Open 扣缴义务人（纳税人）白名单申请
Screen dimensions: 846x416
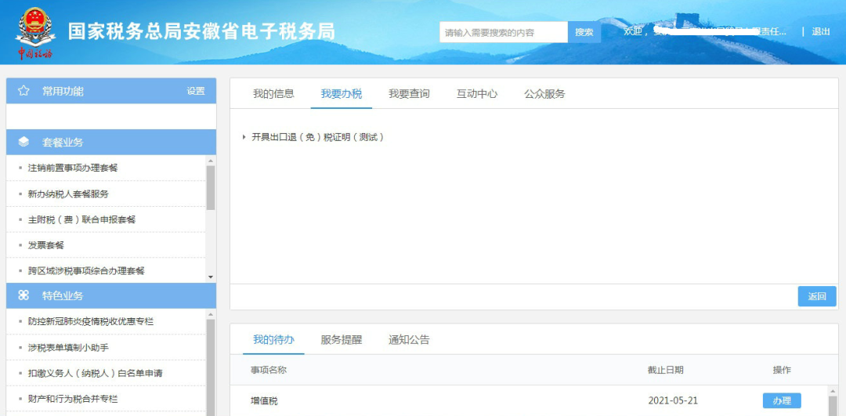tap(95, 374)
